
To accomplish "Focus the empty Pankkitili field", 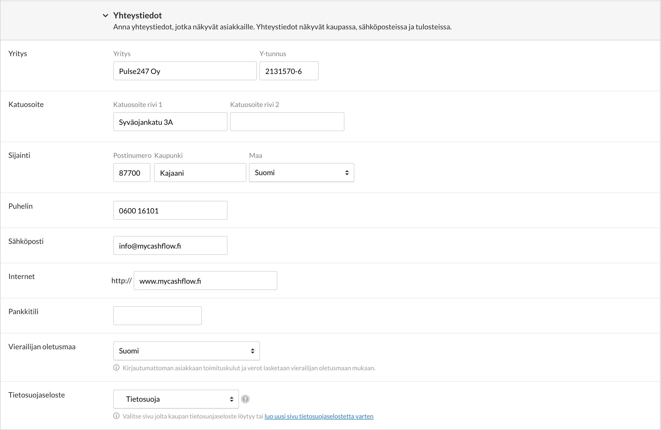I will (157, 316).
